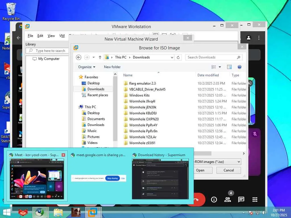Select the Wormhole YZJLAr folder

click(140, 137)
